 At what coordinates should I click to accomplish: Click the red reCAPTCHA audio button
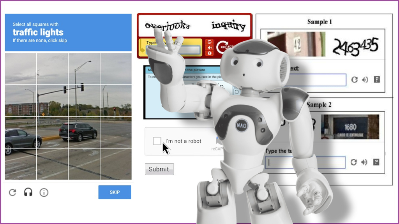pyautogui.click(x=210, y=48)
